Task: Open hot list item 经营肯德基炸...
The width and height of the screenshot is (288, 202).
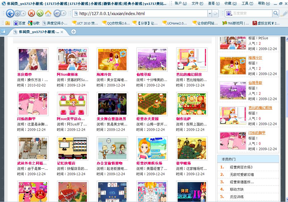Action: coord(242,182)
